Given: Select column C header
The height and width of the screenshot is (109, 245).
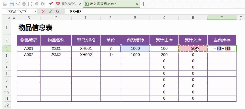Looking at the screenshot, I should click(x=56, y=18).
